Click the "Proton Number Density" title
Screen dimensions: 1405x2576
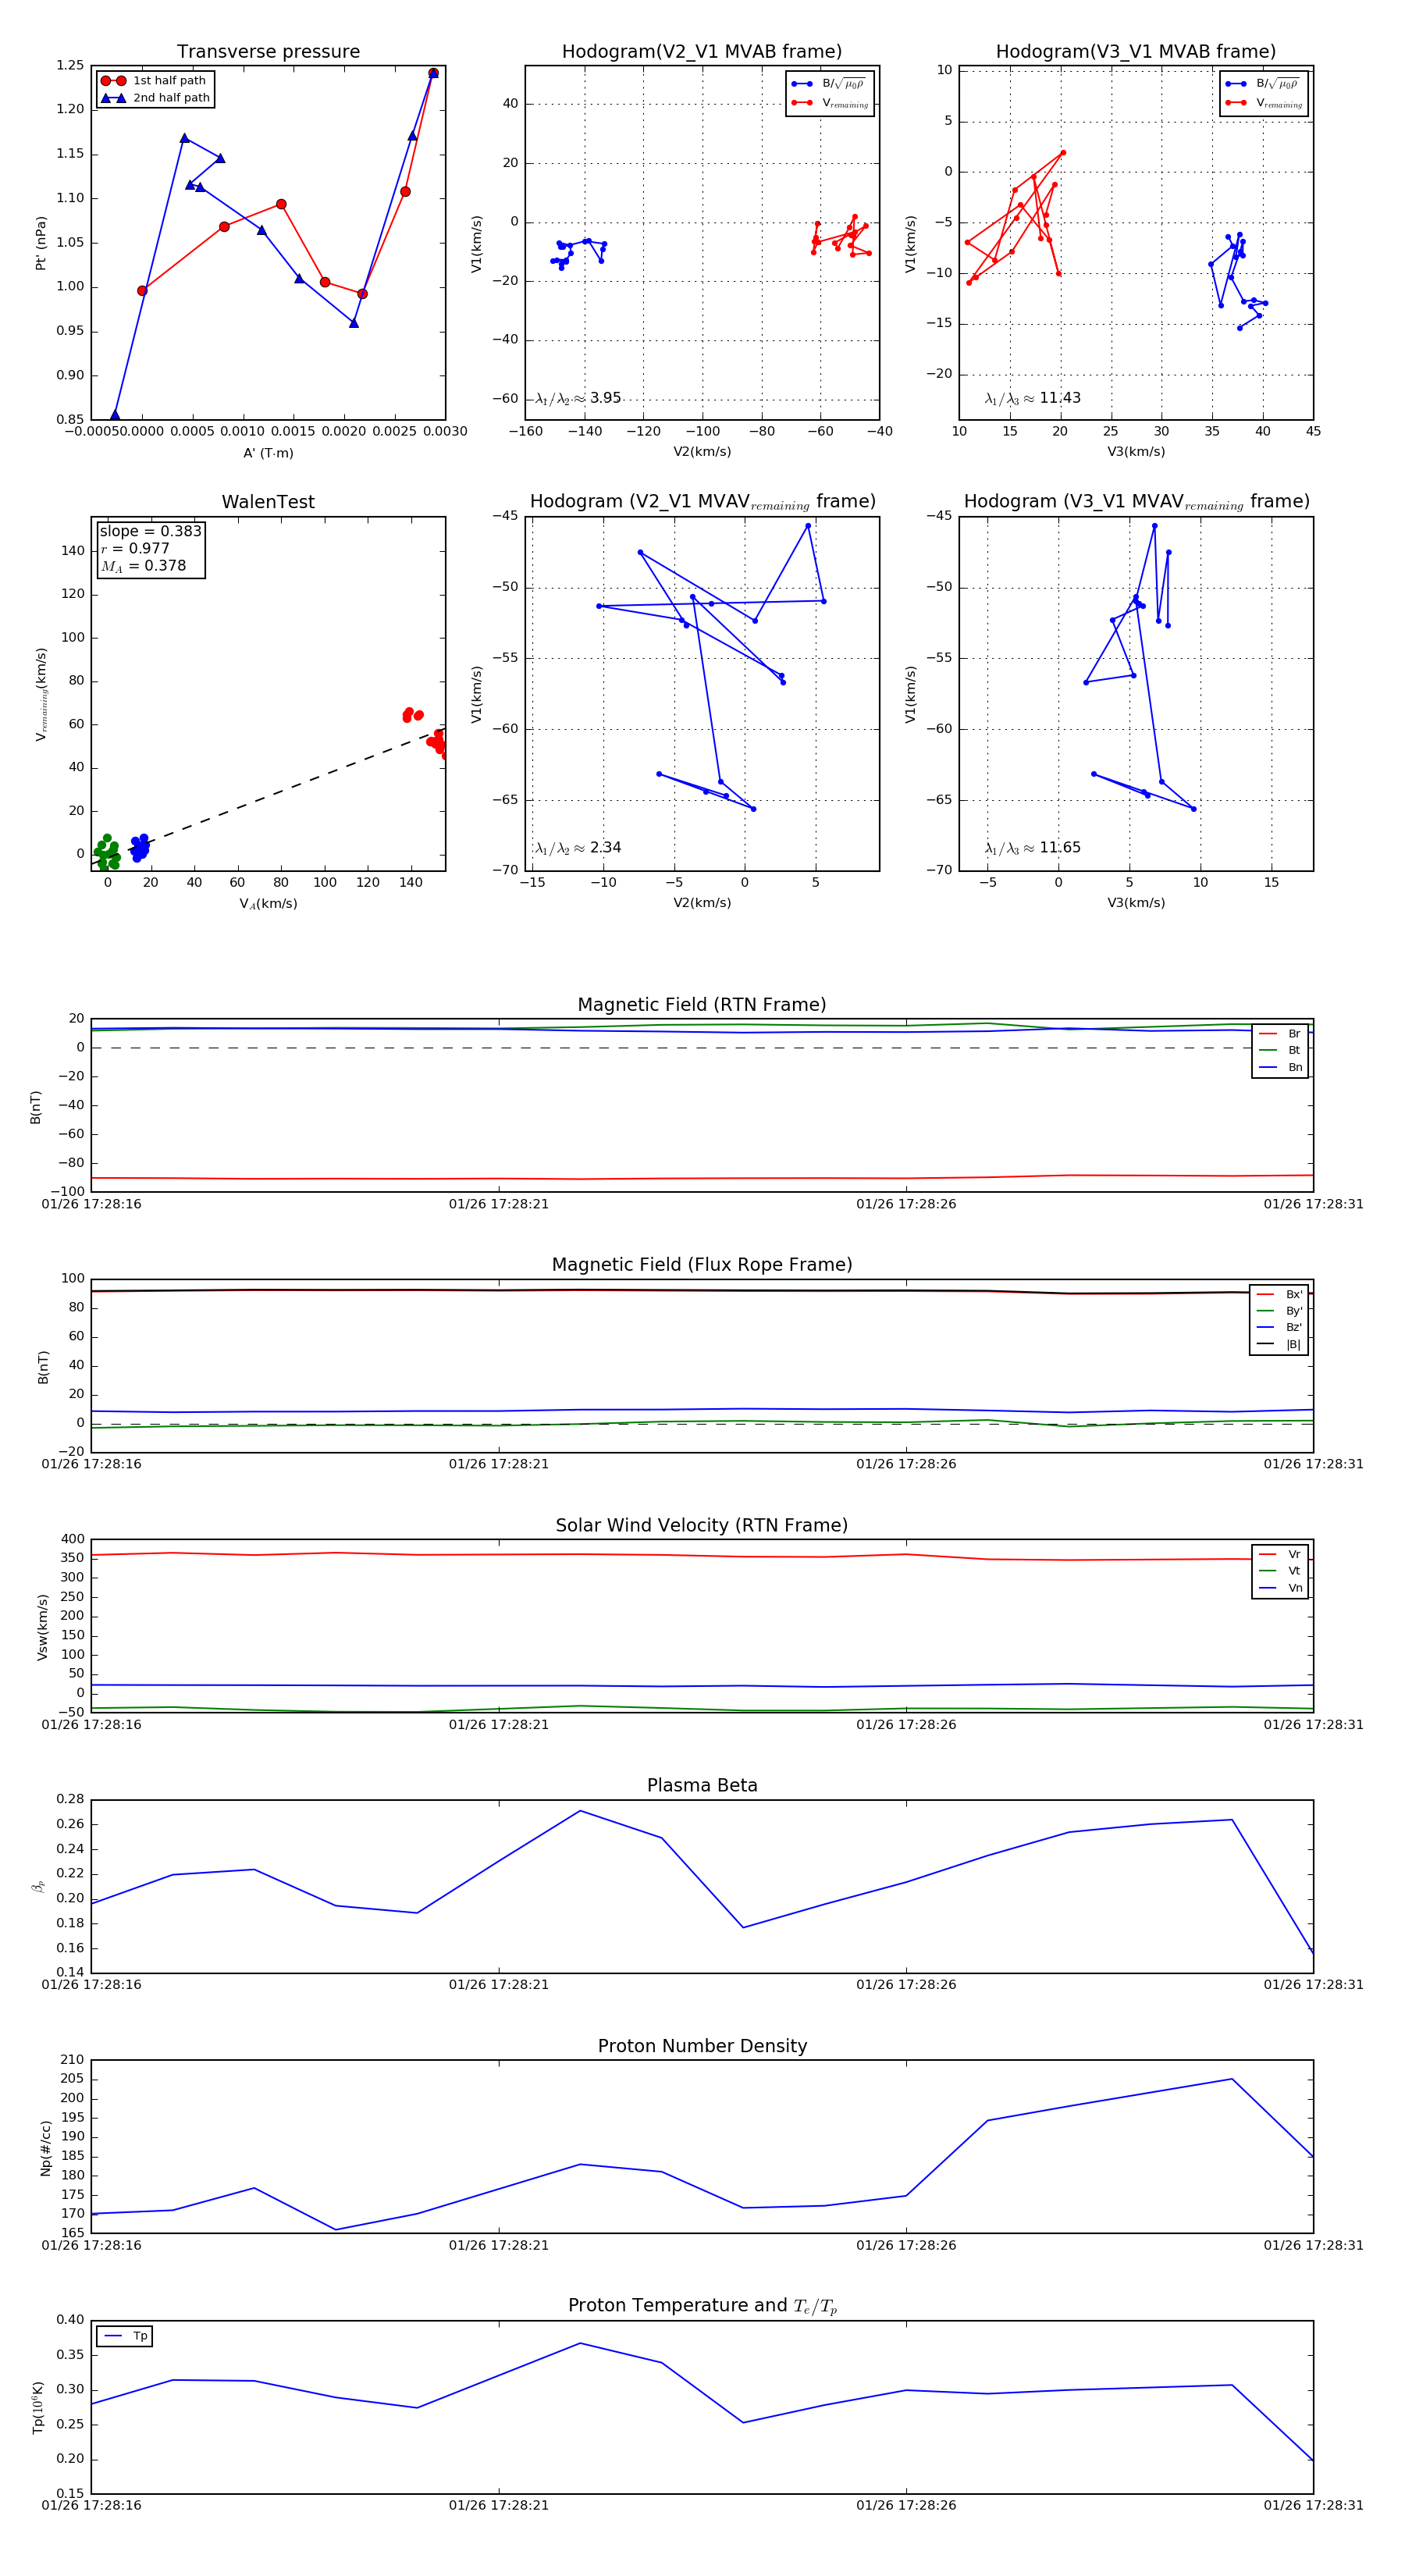pos(702,2047)
